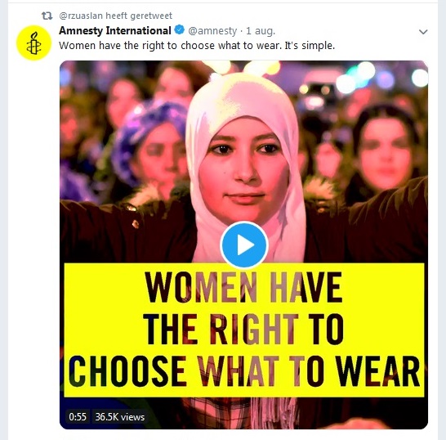This screenshot has width=446, height=440.
Task: Click the yellow WOMEN HAVE THE RIGHT banner
Action: pyautogui.click(x=244, y=330)
